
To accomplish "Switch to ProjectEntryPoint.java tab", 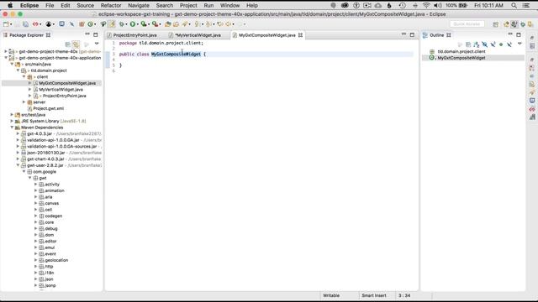I will (134, 35).
